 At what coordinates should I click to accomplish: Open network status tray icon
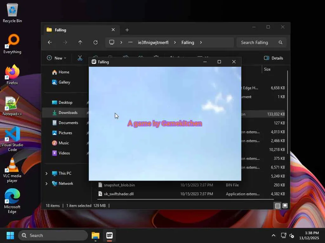pos(283,235)
